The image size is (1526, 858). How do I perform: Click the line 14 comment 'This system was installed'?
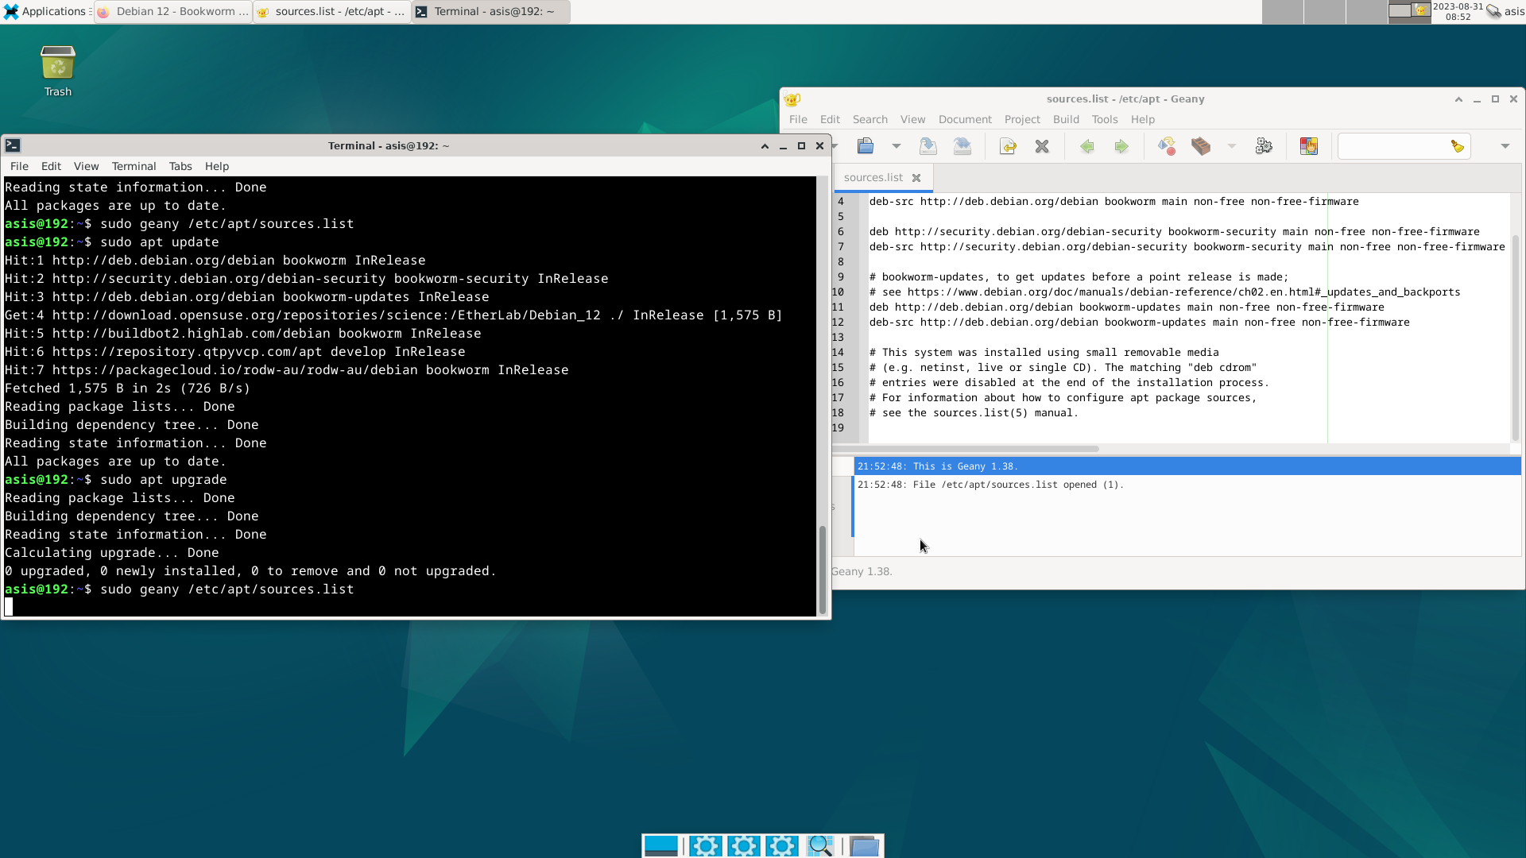tap(1044, 353)
